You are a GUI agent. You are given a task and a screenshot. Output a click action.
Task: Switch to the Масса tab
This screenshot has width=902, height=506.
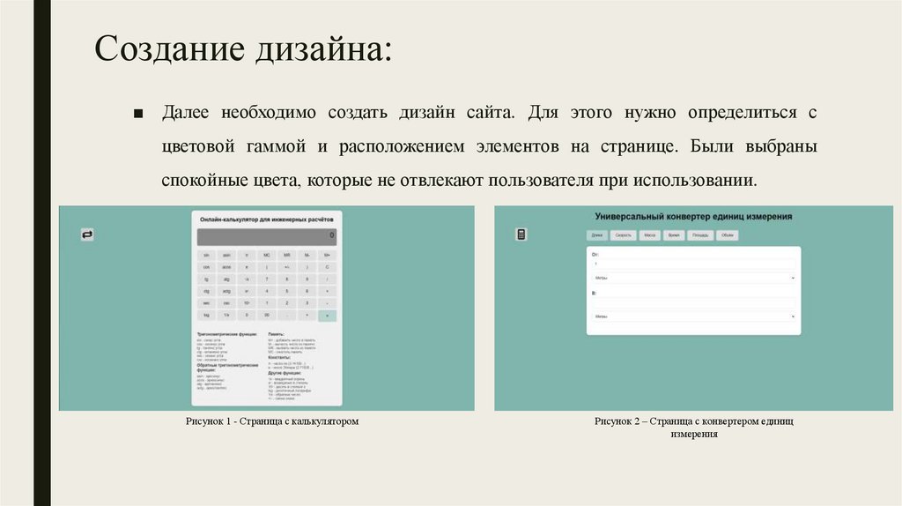(649, 235)
